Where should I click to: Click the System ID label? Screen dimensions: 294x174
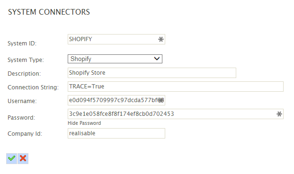[22, 43]
